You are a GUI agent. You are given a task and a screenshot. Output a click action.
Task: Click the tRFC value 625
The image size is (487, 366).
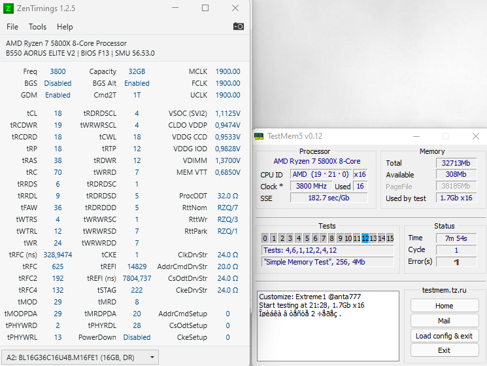click(x=58, y=266)
